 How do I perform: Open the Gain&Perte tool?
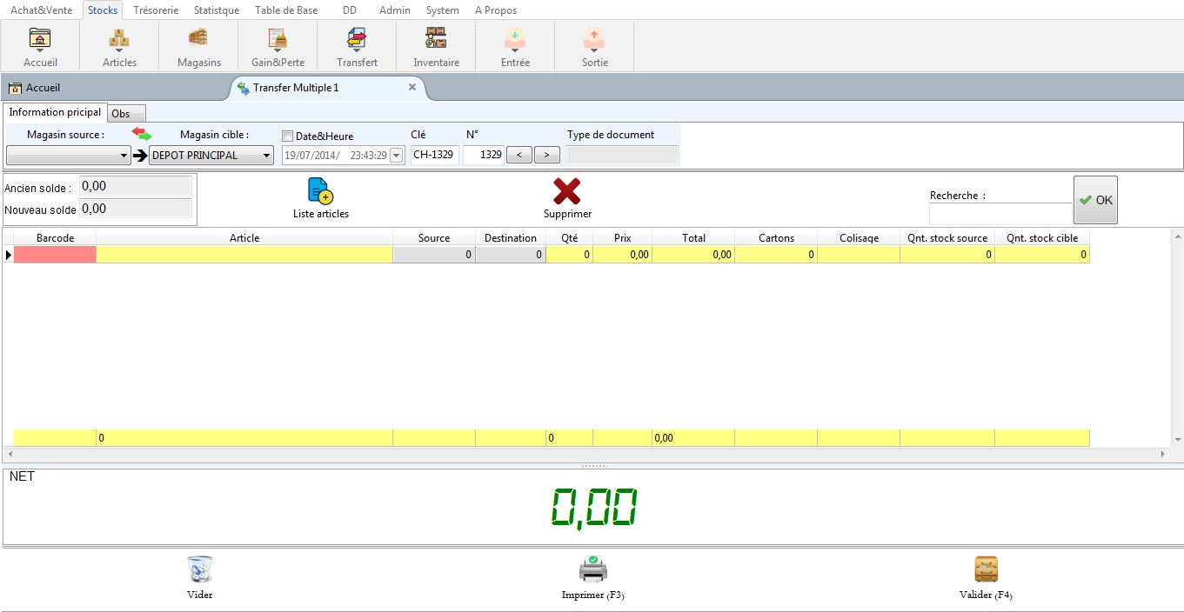278,40
